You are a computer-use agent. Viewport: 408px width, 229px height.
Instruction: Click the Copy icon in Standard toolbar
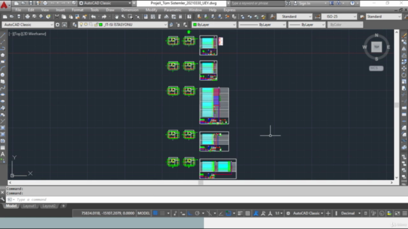coord(64,17)
